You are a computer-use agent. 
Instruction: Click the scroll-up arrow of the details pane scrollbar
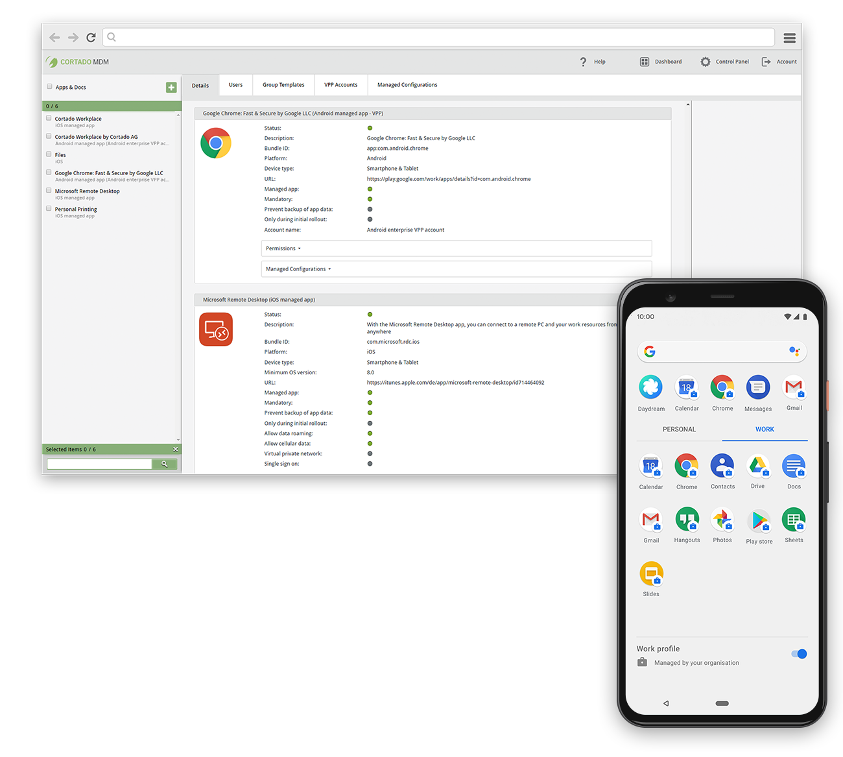click(688, 104)
